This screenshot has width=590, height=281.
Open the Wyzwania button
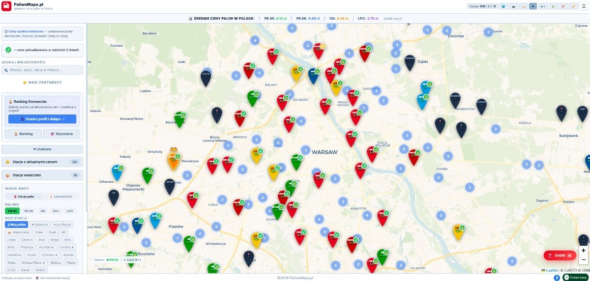pyautogui.click(x=61, y=134)
